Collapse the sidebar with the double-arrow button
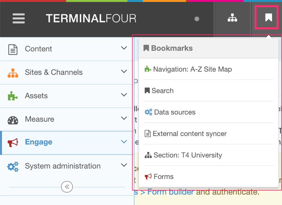The height and width of the screenshot is (205, 282). [x=67, y=187]
